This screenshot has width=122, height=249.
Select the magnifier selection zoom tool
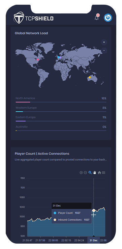(x=90, y=172)
